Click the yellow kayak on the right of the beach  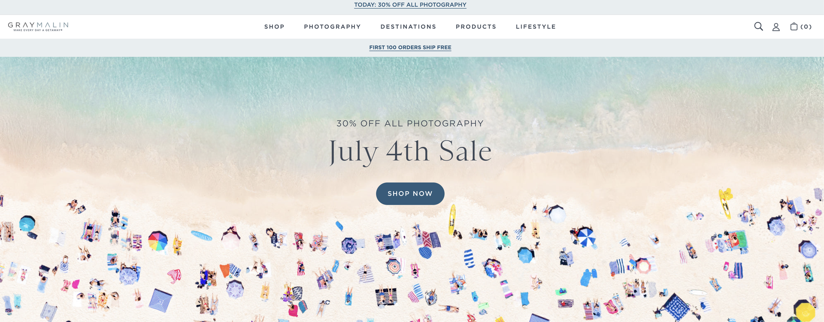[725, 203]
